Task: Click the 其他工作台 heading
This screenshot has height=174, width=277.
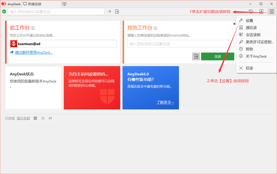Action: point(140,28)
